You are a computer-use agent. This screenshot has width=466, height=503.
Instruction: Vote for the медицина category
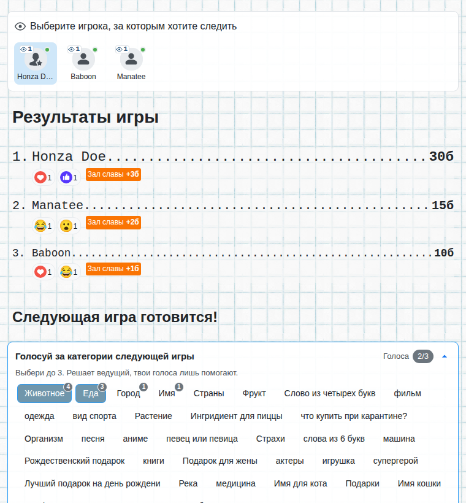pyautogui.click(x=235, y=483)
